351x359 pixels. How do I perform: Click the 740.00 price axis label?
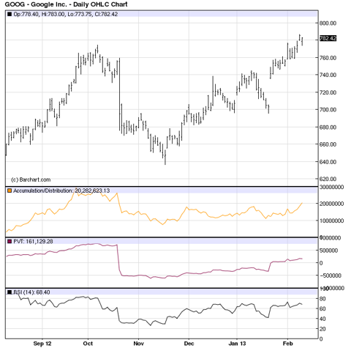coord(328,75)
